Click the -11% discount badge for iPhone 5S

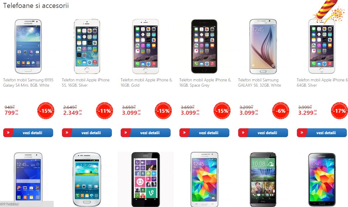[105, 110]
